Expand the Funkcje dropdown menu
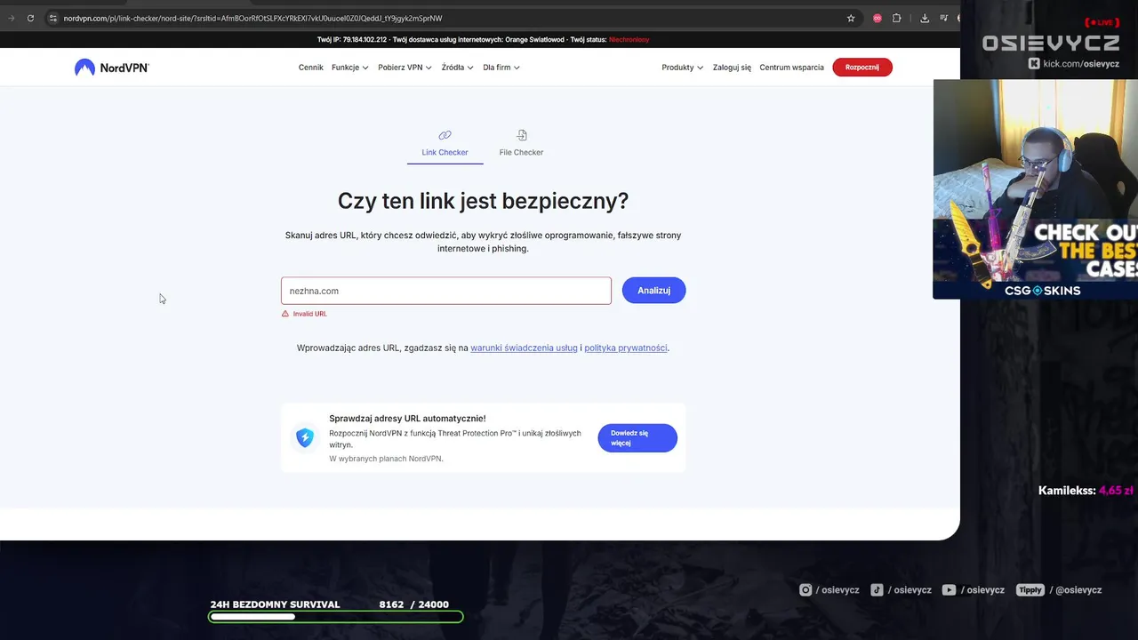This screenshot has width=1138, height=640. 350,68
